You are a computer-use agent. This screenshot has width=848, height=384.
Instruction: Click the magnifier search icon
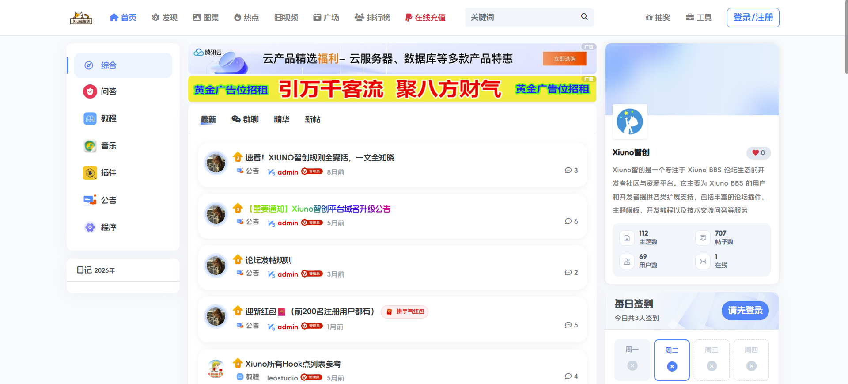(584, 17)
